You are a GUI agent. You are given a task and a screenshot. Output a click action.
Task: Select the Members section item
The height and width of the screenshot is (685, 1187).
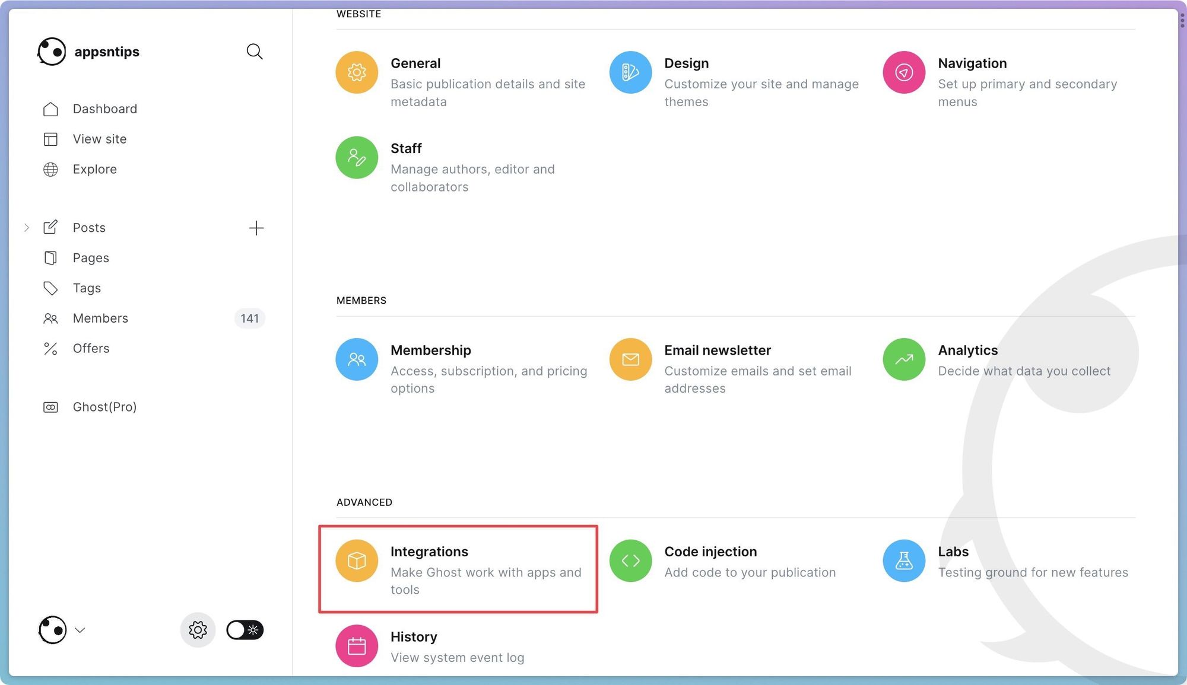click(100, 318)
